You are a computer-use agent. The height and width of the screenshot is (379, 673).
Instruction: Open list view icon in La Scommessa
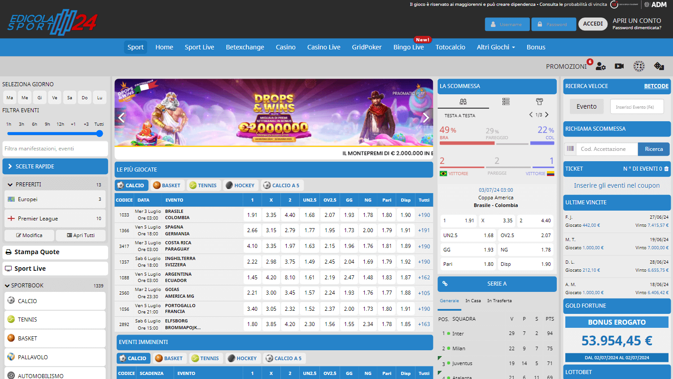(x=506, y=101)
